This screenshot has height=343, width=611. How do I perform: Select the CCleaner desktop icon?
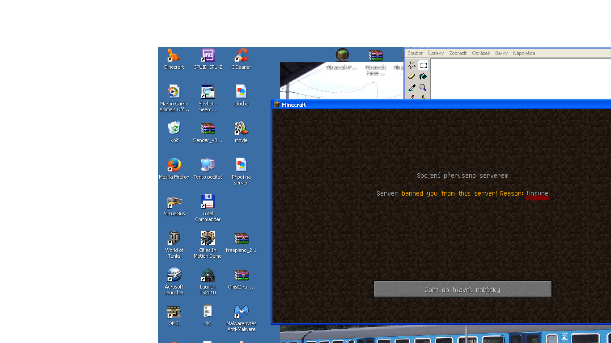coord(241,59)
